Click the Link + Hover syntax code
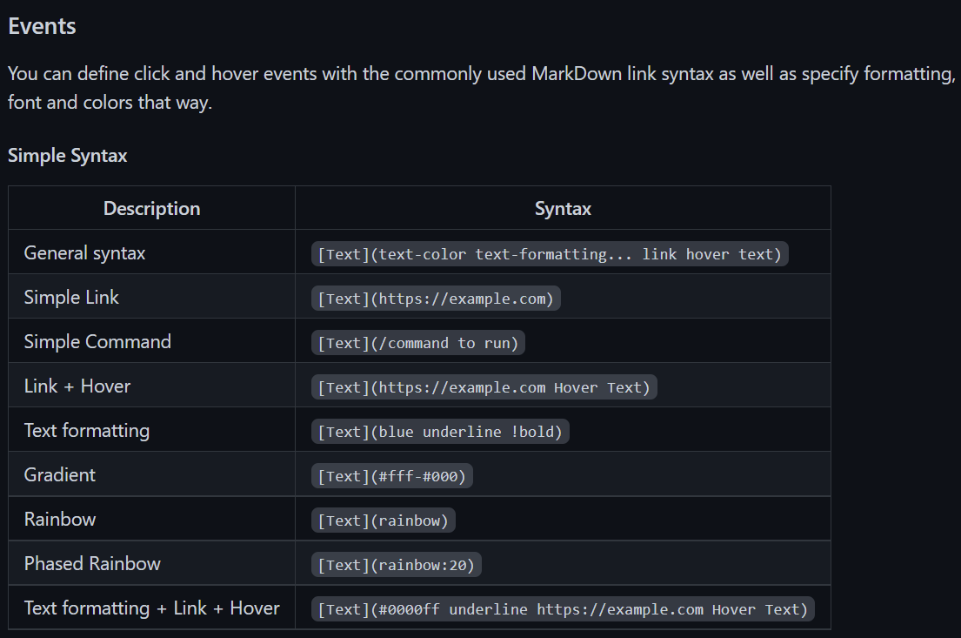 [x=484, y=387]
